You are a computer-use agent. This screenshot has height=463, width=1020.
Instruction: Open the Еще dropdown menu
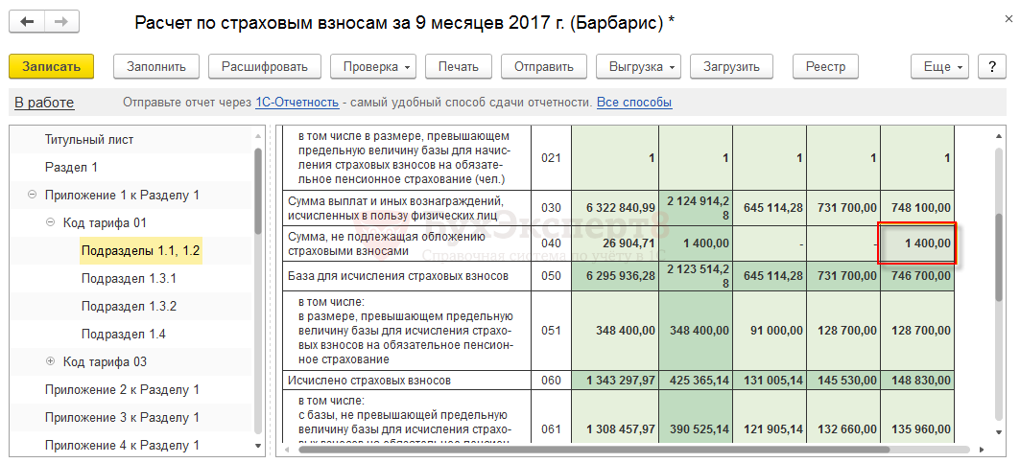(940, 66)
